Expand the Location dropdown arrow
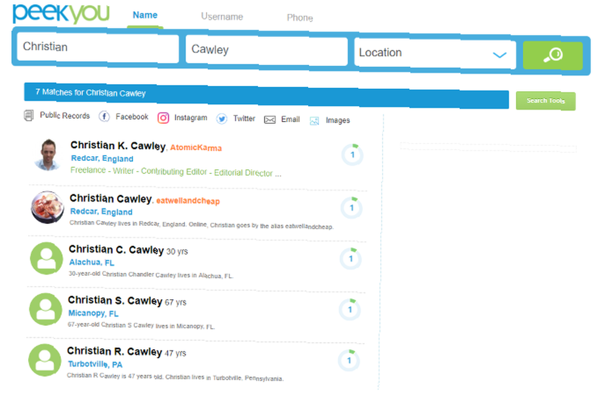Image resolution: width=597 pixels, height=395 pixels. click(x=500, y=55)
